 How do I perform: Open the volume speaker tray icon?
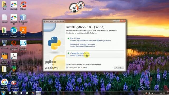tap(155, 93)
